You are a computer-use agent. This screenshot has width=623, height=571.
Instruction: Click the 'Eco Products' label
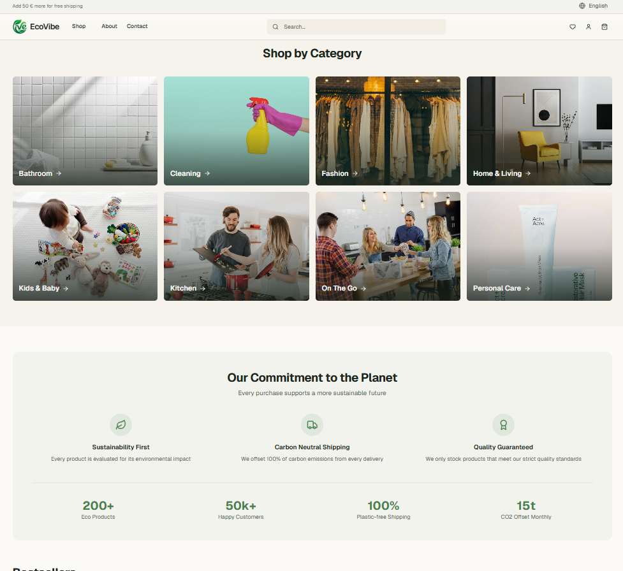pos(98,517)
